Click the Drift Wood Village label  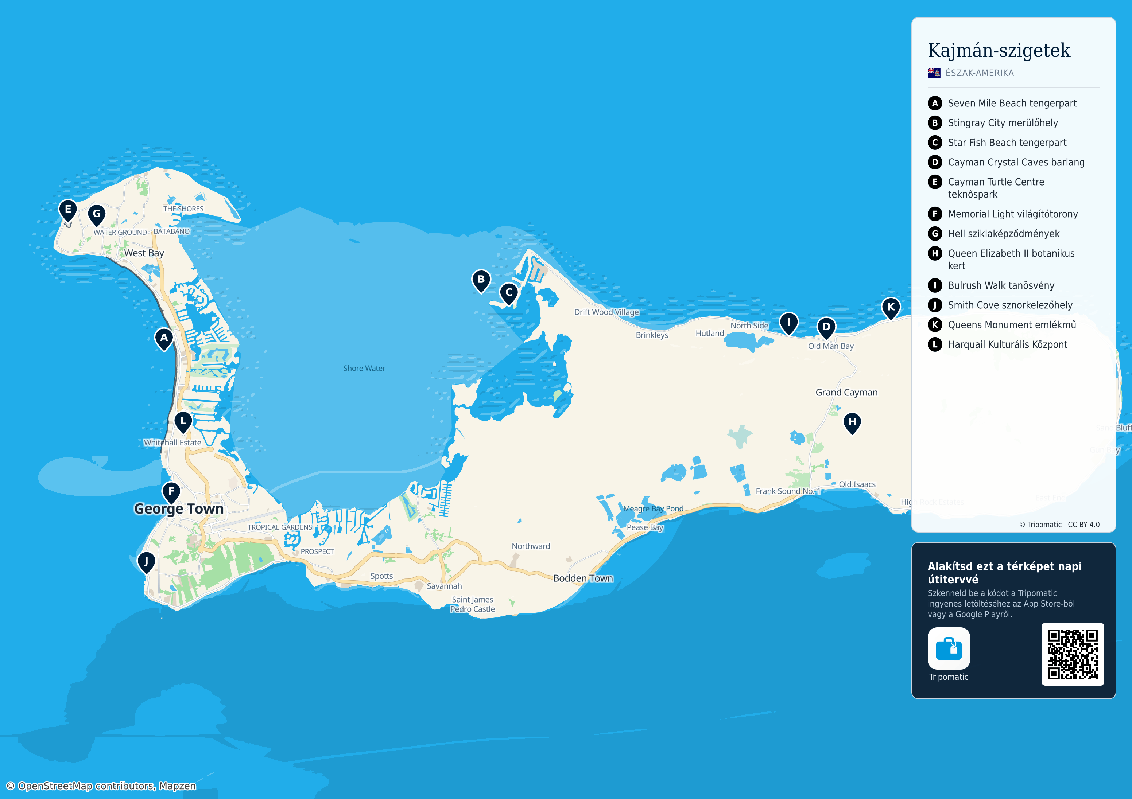[606, 312]
